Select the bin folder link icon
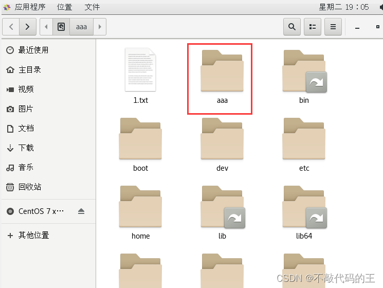This screenshot has height=288, width=383. (x=304, y=71)
